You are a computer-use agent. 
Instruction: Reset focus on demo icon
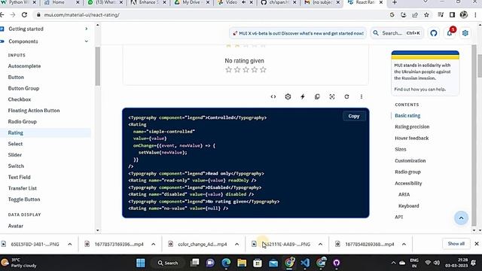pyautogui.click(x=332, y=97)
